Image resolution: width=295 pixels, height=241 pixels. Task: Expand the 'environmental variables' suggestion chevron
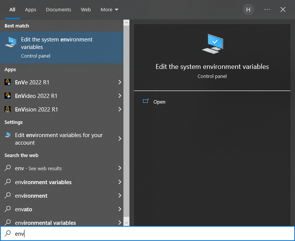pyautogui.click(x=120, y=223)
